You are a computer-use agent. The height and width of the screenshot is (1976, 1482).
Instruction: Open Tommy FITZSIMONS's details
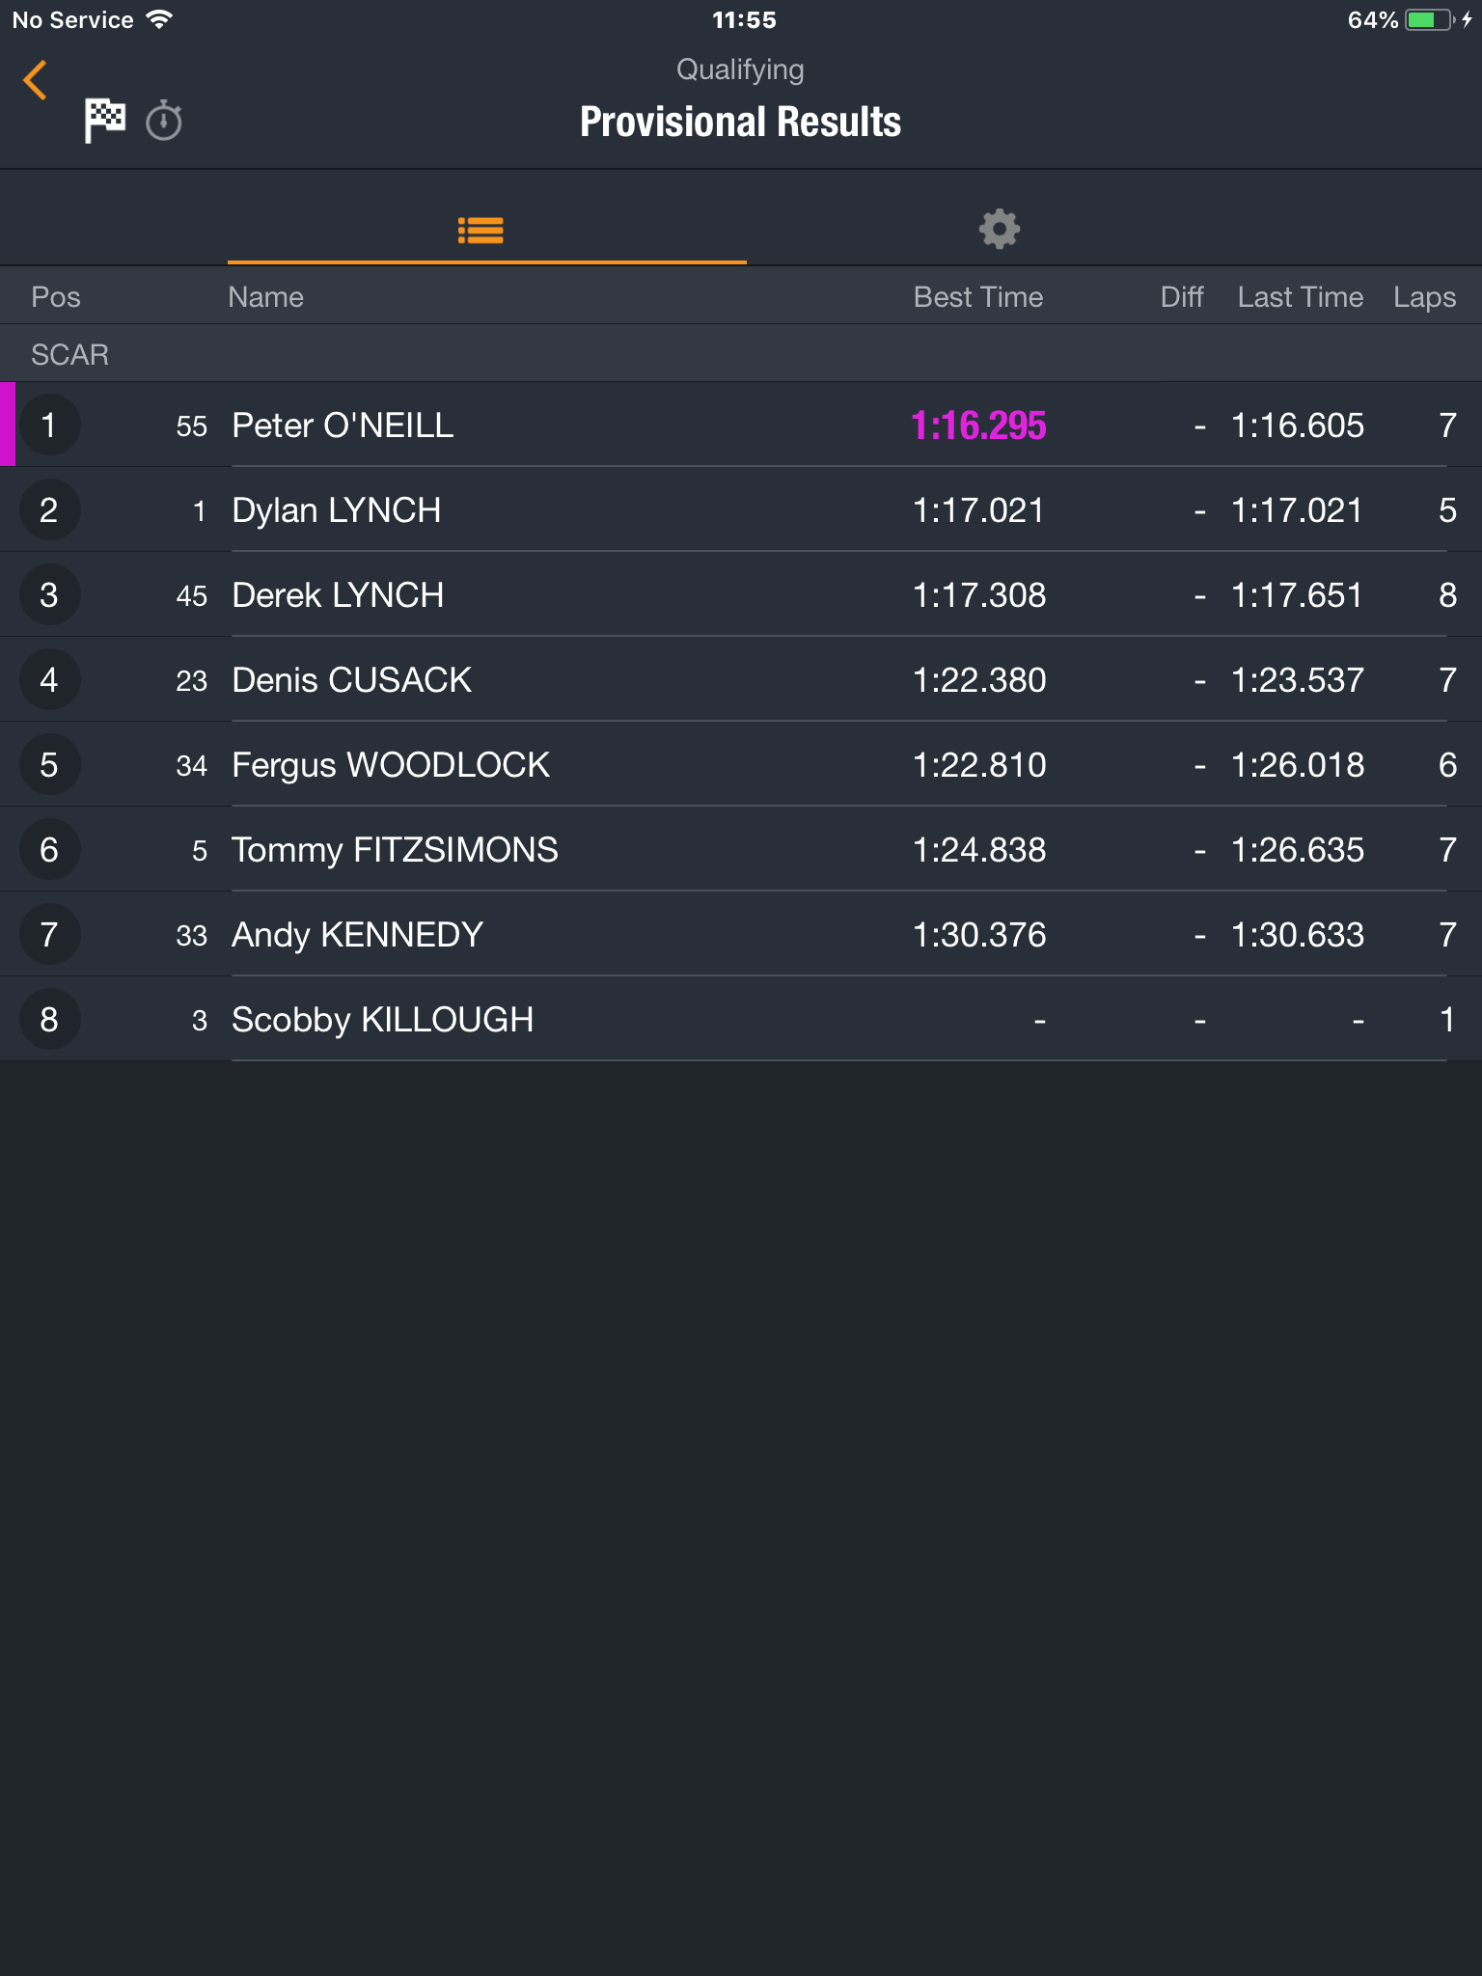point(741,850)
